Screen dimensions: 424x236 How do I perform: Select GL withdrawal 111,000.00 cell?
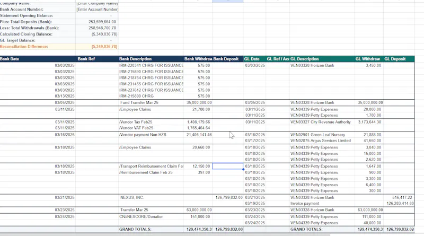[x=369, y=217]
